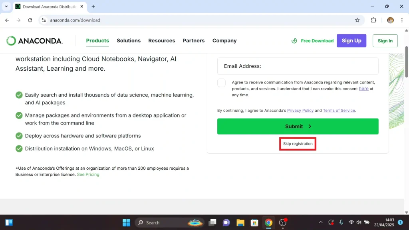409x230 pixels.
Task: Open Chrome three-dot menu
Action: [x=402, y=20]
